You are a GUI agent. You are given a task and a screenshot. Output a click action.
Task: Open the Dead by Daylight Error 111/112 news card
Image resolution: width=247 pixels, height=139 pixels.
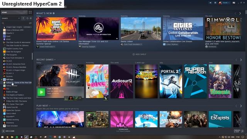coord(99,29)
